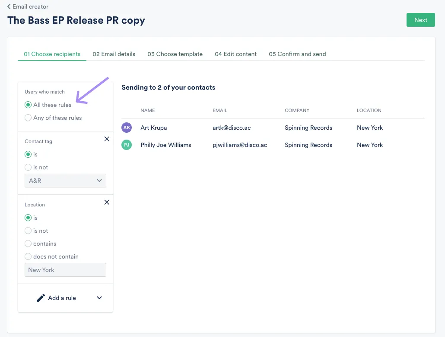Click the green Next button
The image size is (445, 337).
[420, 19]
